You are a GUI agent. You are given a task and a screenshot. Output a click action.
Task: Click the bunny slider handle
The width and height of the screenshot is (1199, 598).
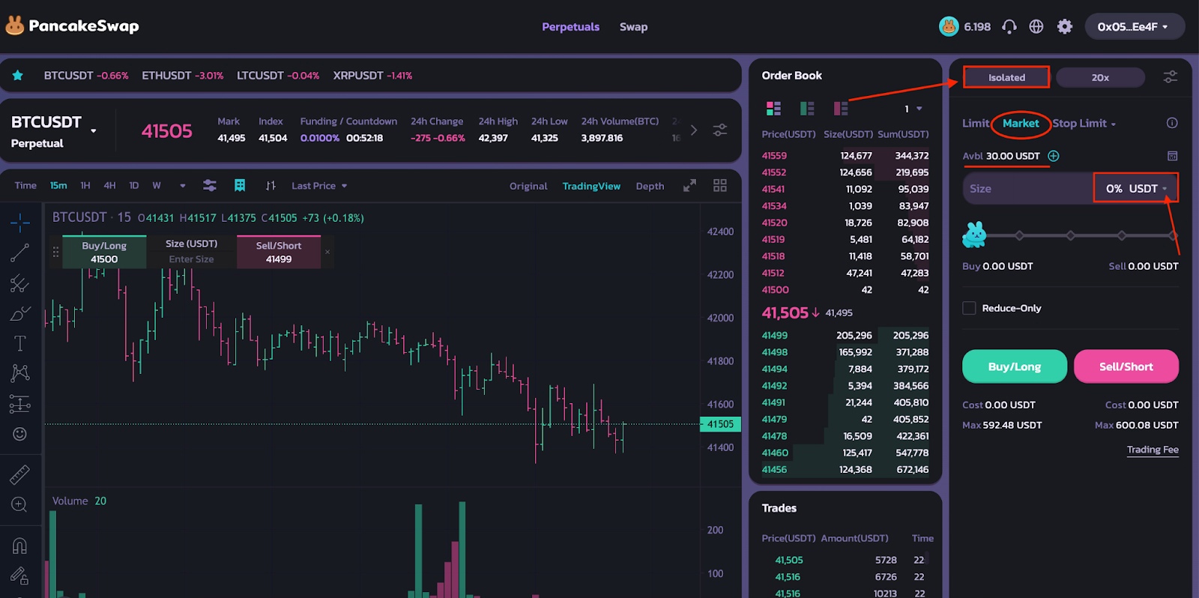[974, 235]
